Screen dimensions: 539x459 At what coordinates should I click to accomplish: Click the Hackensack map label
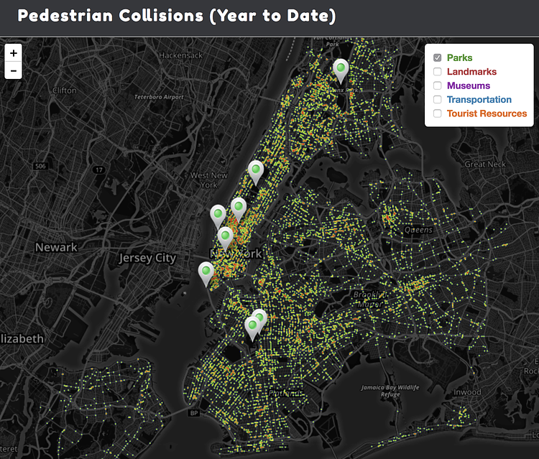(x=181, y=55)
